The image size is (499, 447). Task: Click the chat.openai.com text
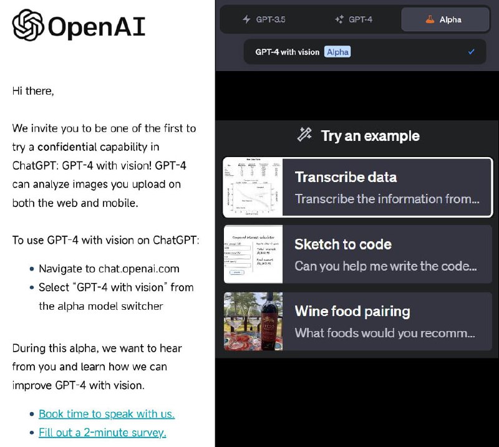tap(138, 269)
